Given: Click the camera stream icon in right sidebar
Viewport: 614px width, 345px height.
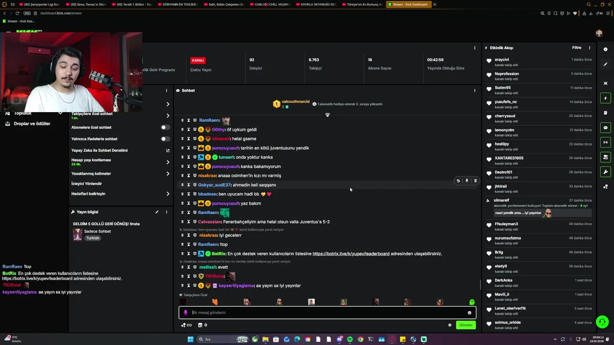Looking at the screenshot, I should point(605,157).
